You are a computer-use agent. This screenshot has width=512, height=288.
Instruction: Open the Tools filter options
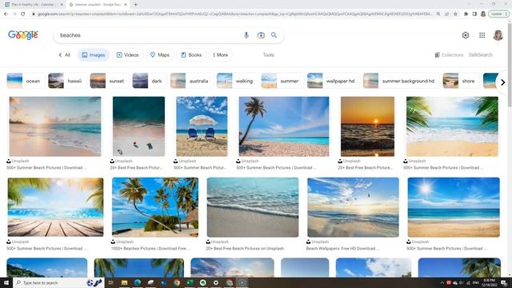(269, 55)
